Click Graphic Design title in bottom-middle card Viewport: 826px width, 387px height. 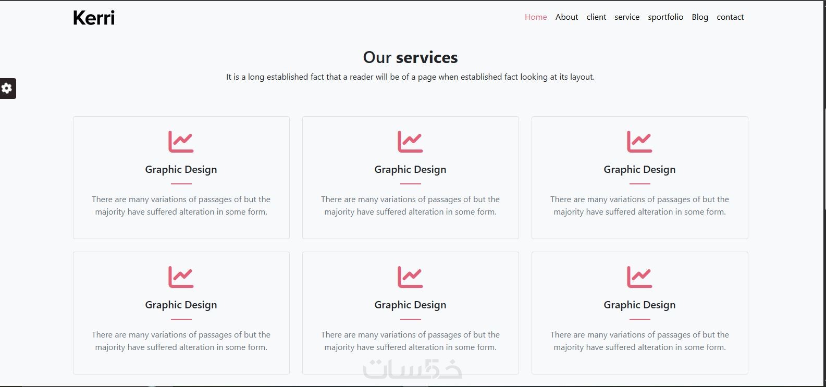click(410, 305)
